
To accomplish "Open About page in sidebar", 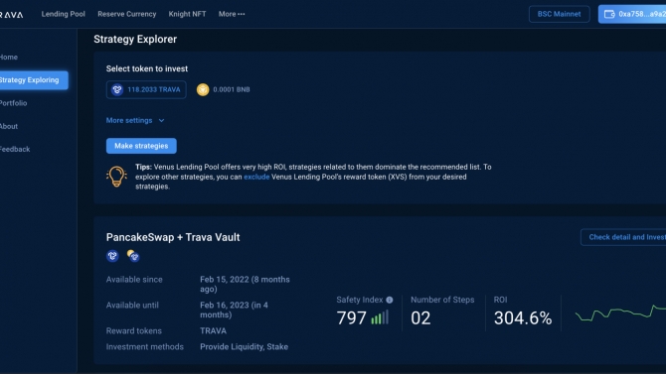I will (x=9, y=126).
